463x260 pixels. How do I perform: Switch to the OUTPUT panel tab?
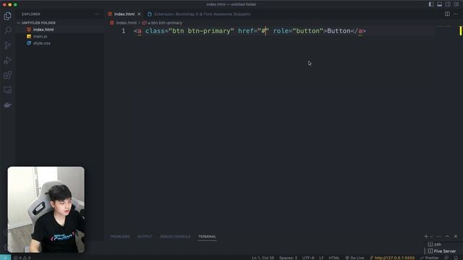pyautogui.click(x=145, y=236)
